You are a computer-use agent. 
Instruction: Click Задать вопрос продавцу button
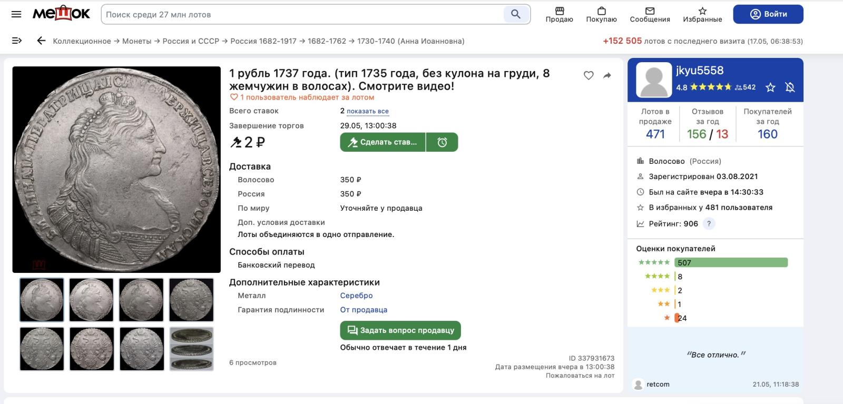400,330
